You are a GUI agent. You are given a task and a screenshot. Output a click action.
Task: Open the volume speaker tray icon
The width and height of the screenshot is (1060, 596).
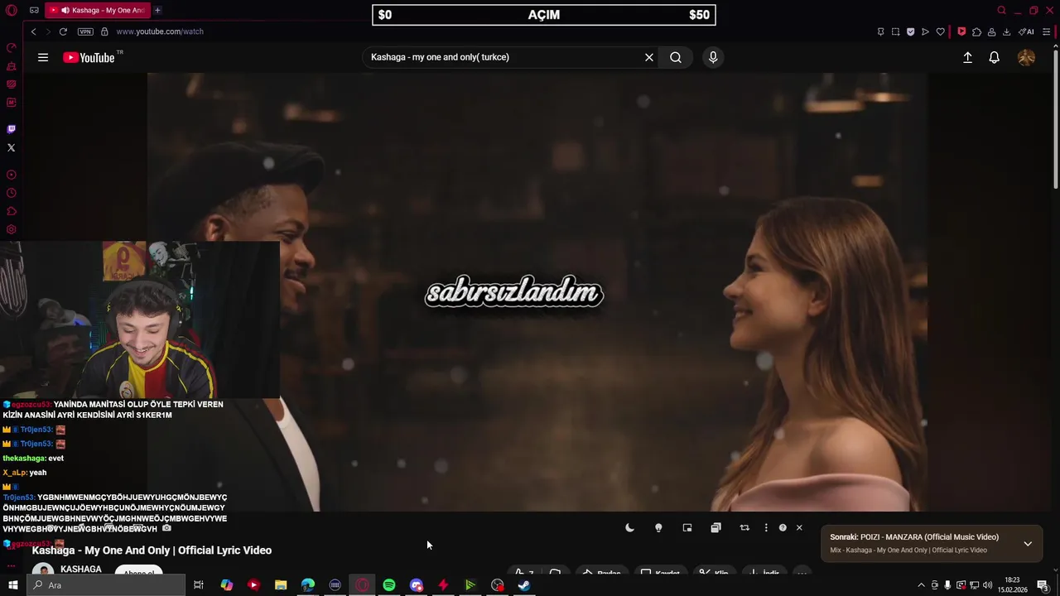(x=988, y=585)
